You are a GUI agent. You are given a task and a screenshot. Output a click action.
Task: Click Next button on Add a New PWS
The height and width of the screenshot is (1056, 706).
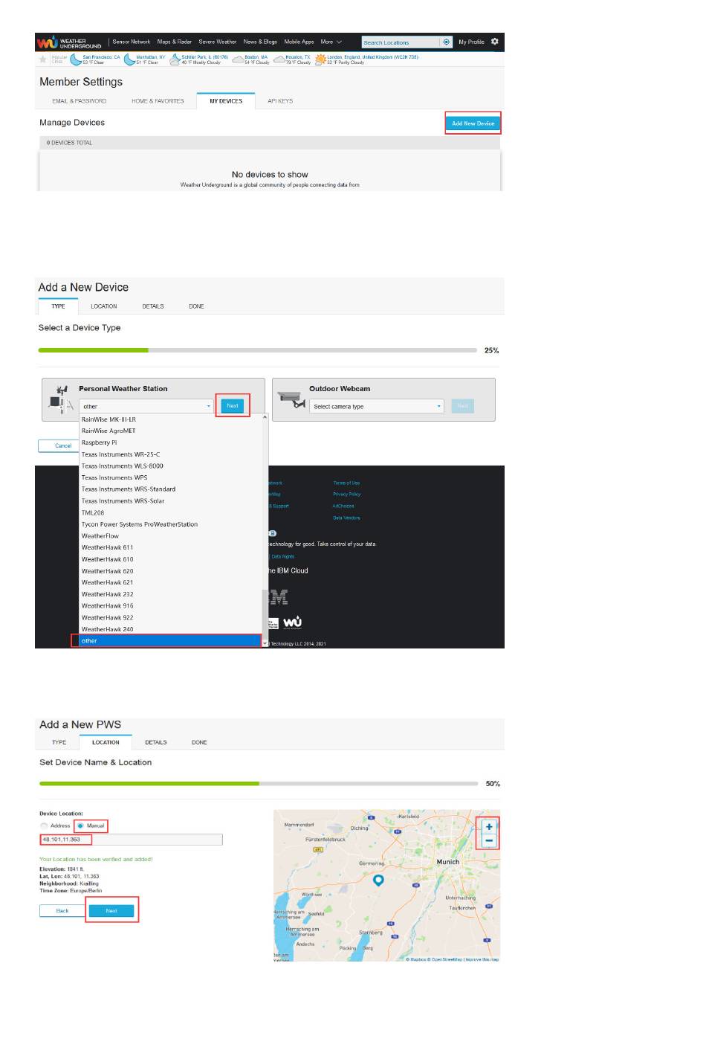(111, 910)
